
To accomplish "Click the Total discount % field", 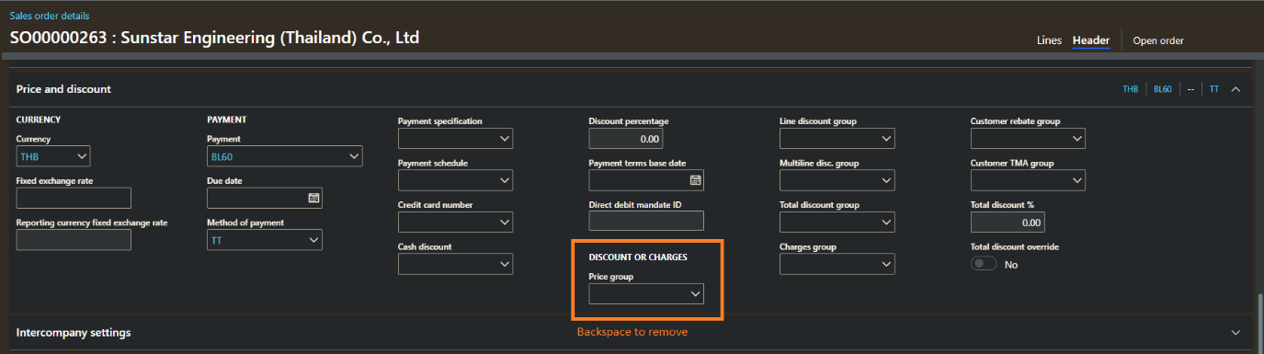I will coord(1008,223).
